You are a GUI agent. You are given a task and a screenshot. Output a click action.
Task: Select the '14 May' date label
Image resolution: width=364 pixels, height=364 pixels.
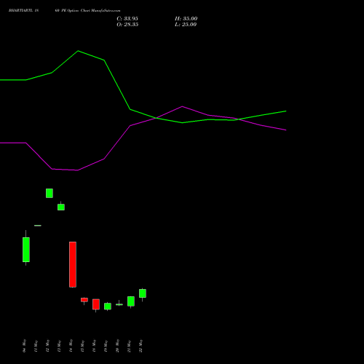click(71, 346)
